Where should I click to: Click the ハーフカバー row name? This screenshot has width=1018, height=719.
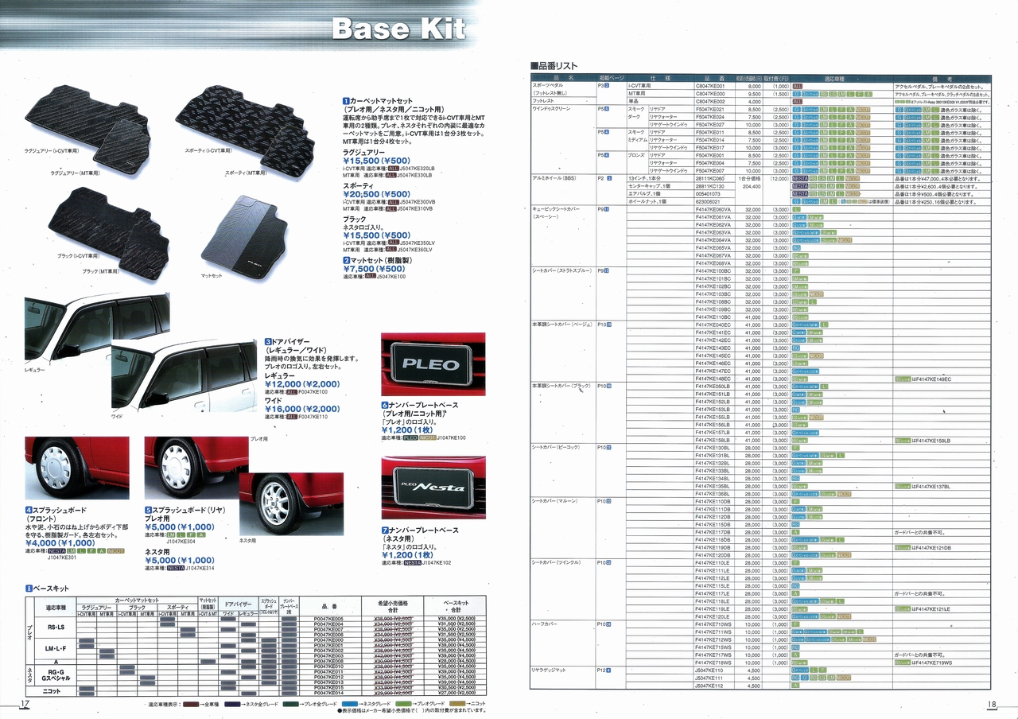[x=545, y=624]
